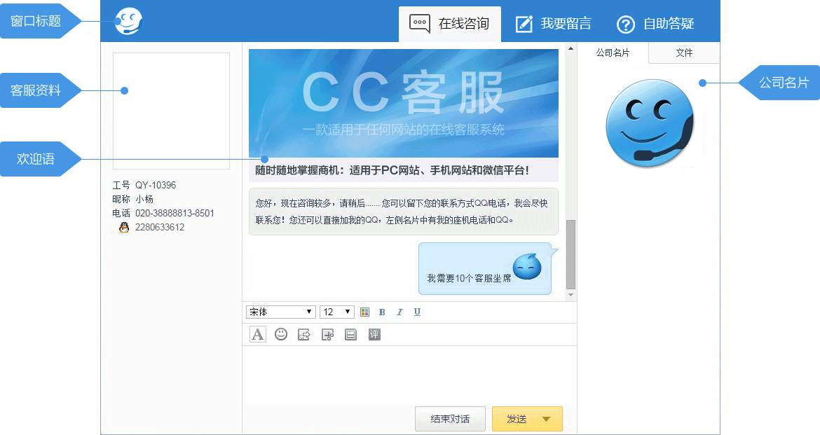This screenshot has height=435, width=820.
Task: Open the 自助答疑 tab
Action: (x=655, y=24)
